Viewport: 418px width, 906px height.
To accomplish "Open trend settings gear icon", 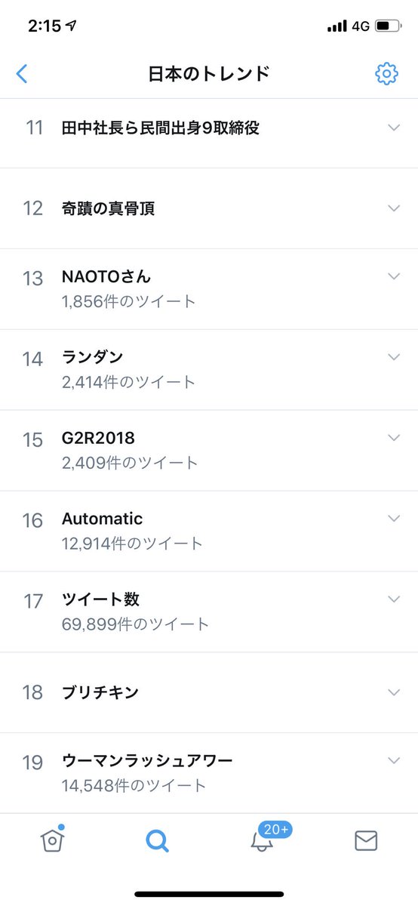I will pyautogui.click(x=386, y=73).
